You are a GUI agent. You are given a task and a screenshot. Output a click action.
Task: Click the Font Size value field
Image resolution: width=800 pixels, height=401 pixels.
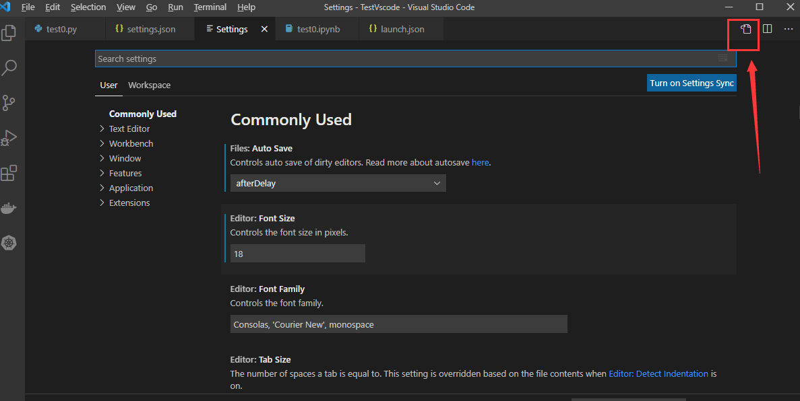[x=297, y=254]
